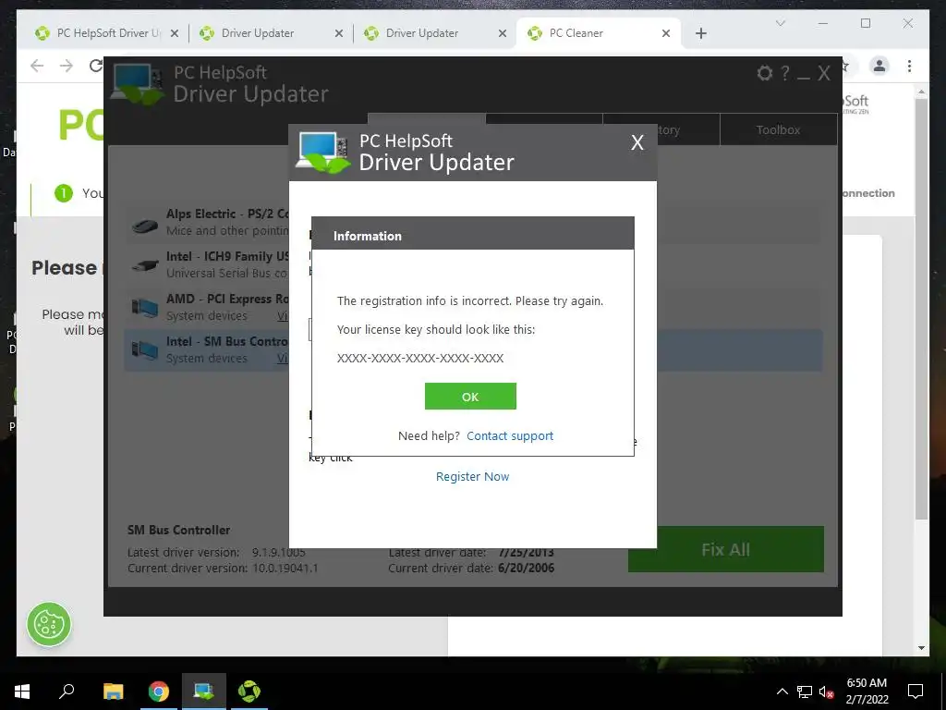Viewport: 946px width, 710px height.
Task: Open the Chrome profile avatar
Action: click(879, 66)
